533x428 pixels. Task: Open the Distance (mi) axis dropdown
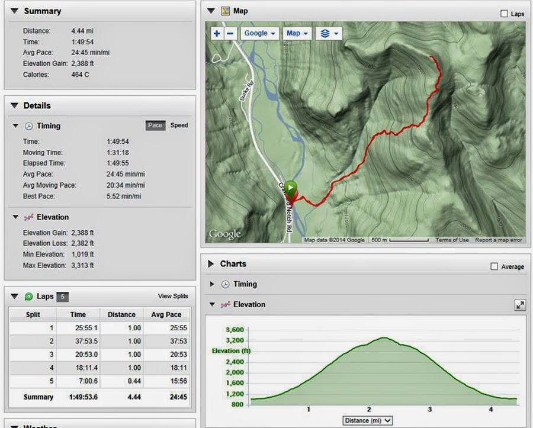[367, 420]
